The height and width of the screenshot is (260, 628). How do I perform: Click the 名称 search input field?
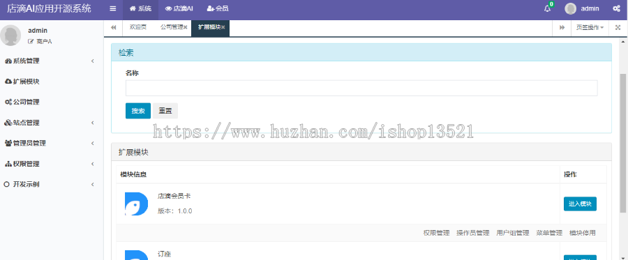361,88
